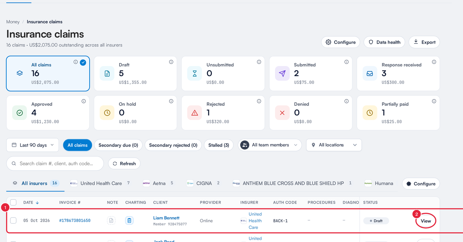
Task: Switch to CIGNA tab
Action: click(x=203, y=183)
